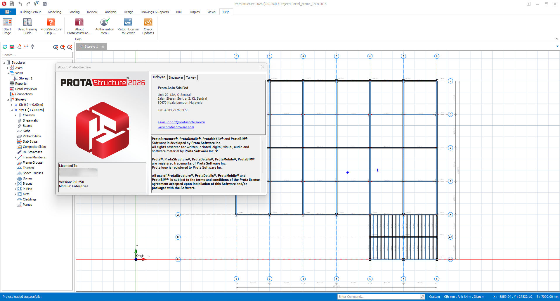Collapse the Structure tree node

coord(4,63)
